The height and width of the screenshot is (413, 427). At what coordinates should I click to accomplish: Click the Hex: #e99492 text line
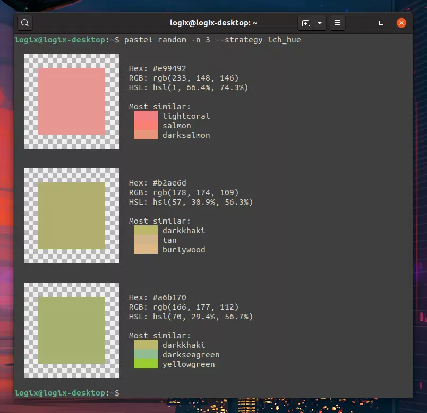click(158, 68)
